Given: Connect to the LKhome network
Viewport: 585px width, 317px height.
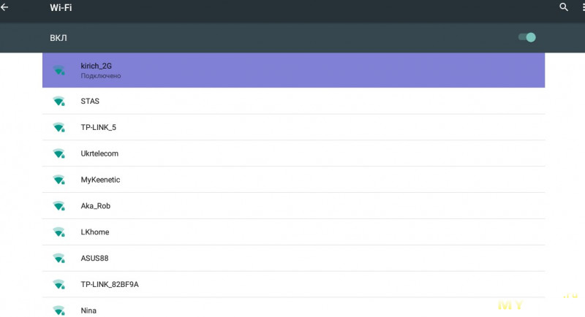Looking at the screenshot, I should click(292, 232).
